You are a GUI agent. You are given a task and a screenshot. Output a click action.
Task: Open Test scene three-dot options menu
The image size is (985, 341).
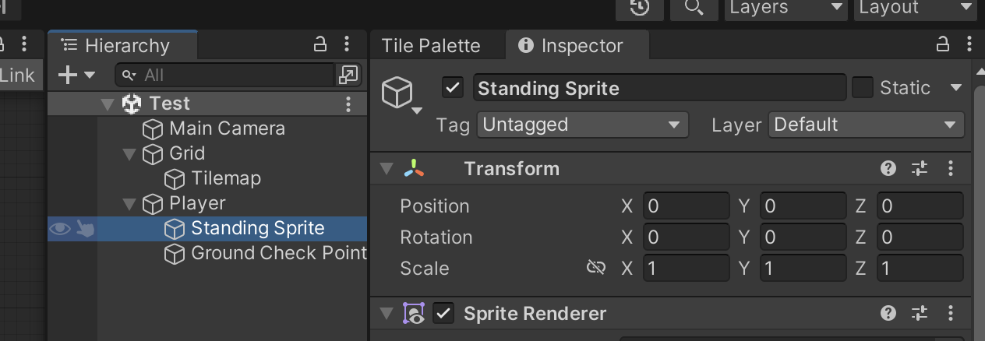348,104
